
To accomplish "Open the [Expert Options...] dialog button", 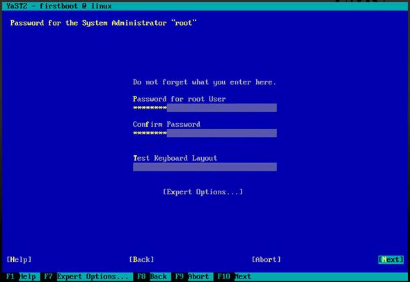I will 203,192.
